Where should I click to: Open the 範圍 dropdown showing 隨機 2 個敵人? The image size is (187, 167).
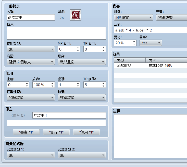click(31, 62)
